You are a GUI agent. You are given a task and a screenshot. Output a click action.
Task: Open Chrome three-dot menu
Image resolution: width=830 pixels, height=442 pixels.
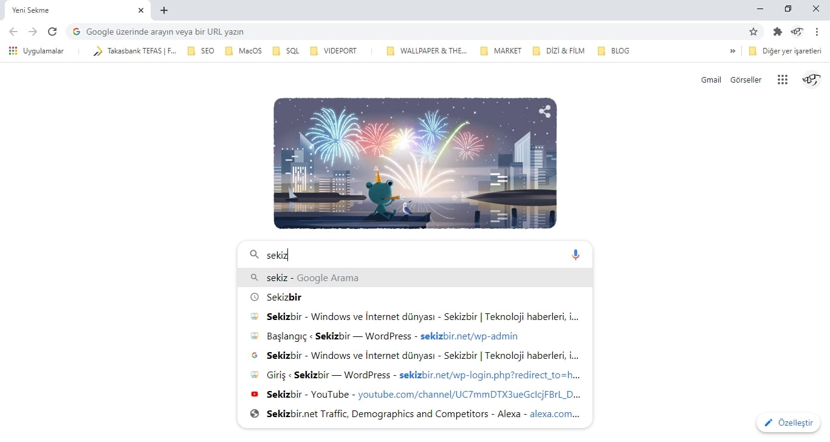coord(817,32)
